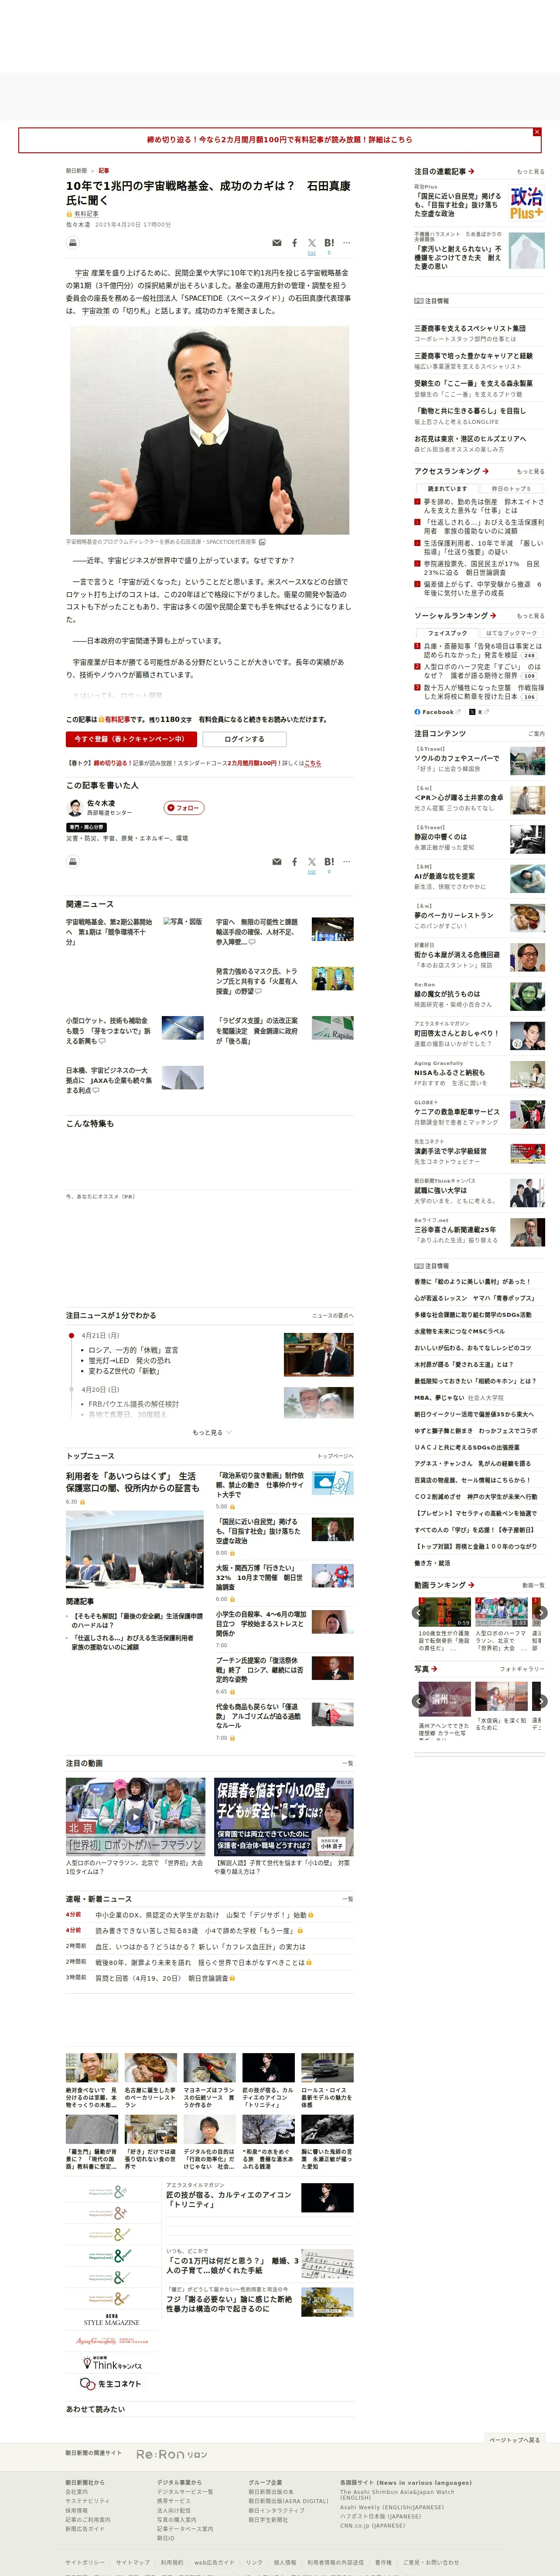Open フォトギャラリー link

[522, 1669]
